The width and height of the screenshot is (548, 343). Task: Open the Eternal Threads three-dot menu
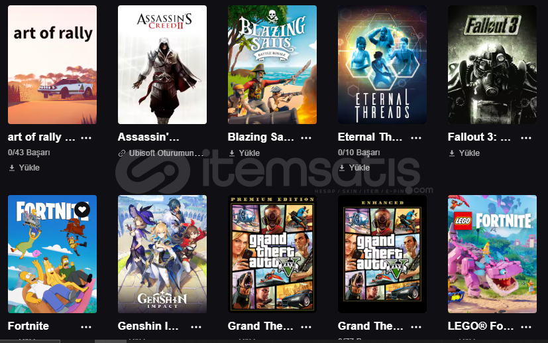coord(416,137)
